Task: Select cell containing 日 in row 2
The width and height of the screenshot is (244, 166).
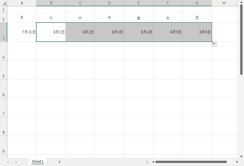Action: (x=197, y=18)
